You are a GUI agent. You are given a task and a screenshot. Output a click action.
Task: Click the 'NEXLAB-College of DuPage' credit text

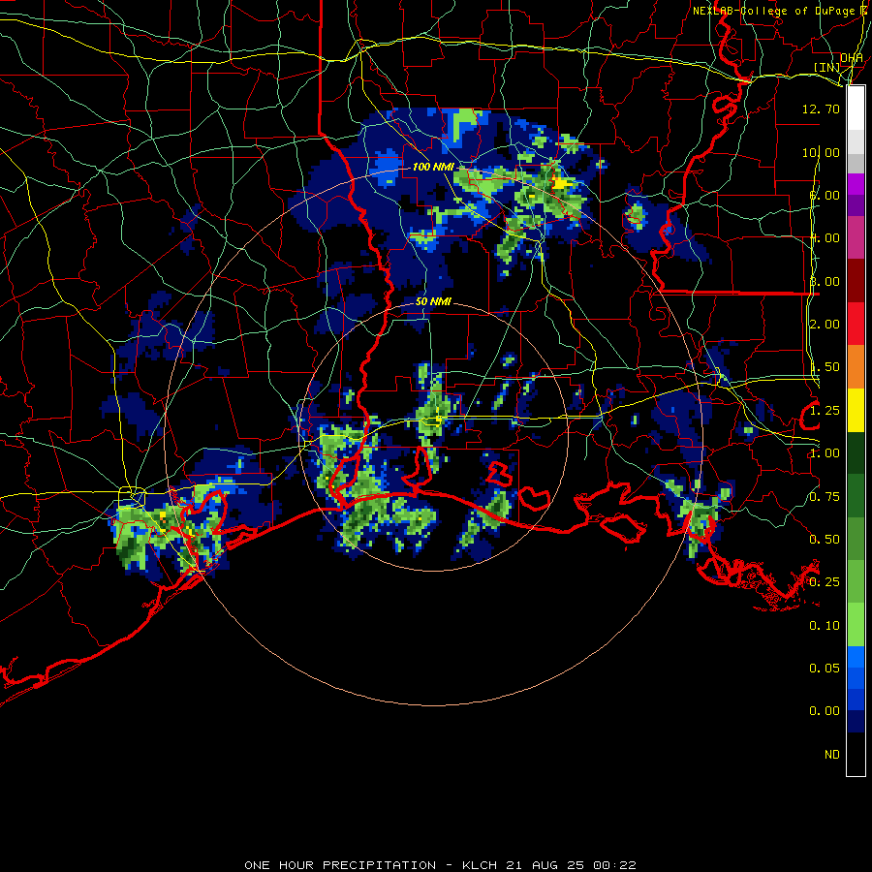(x=775, y=11)
